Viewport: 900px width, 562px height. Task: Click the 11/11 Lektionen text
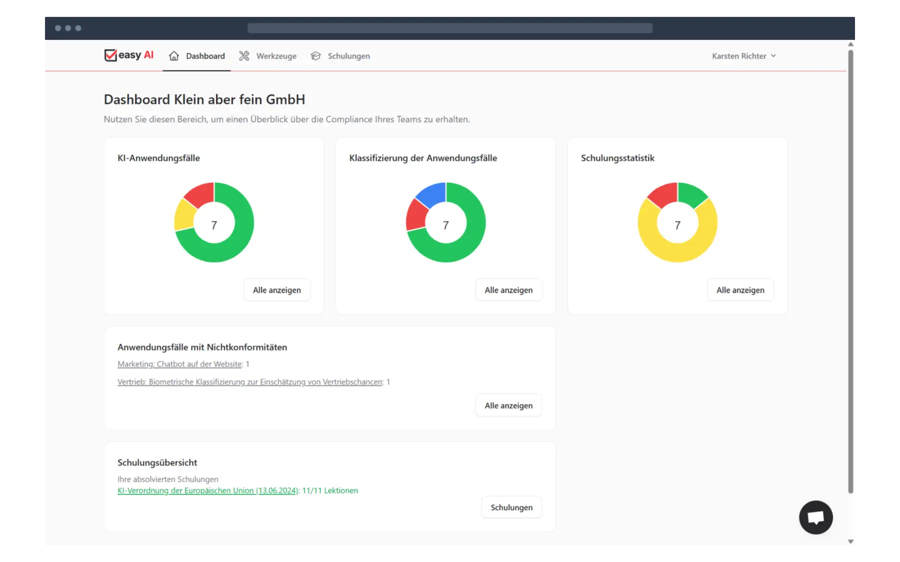click(330, 491)
